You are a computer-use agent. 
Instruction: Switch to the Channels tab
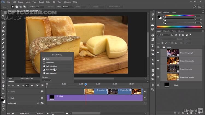coord(166,31)
